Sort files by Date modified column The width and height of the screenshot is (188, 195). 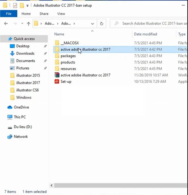(x=145, y=34)
